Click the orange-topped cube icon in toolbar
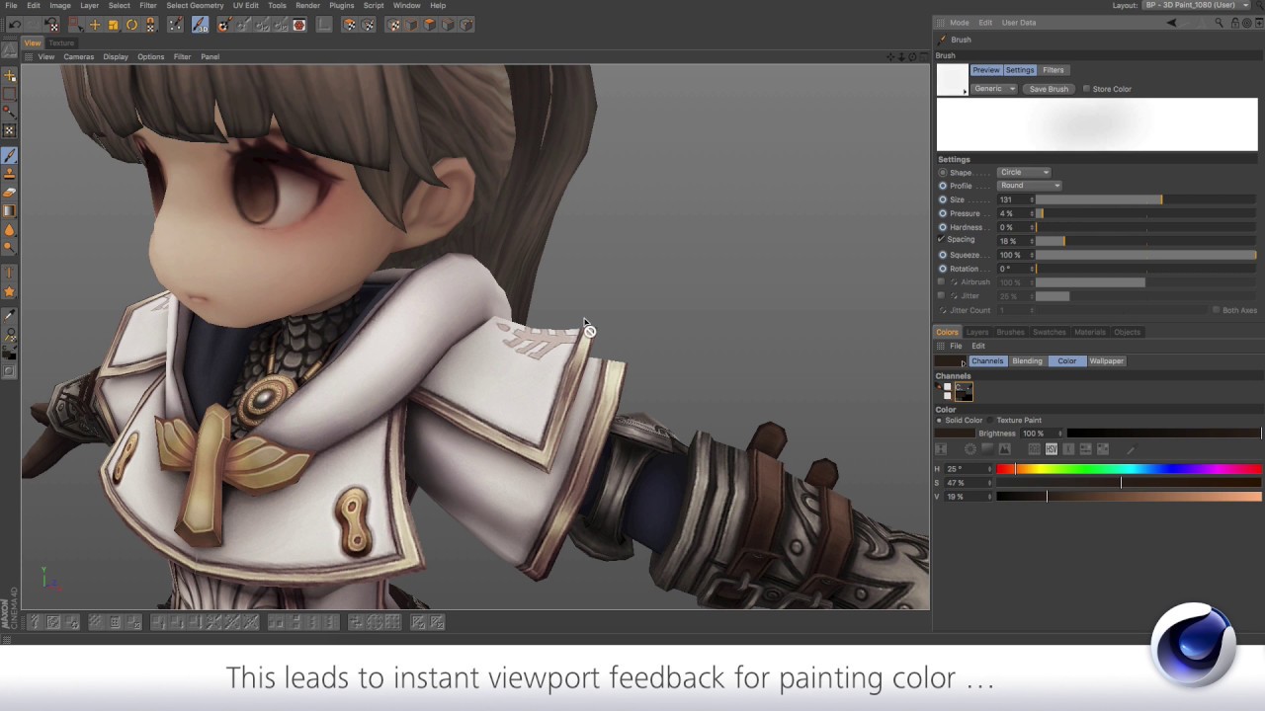 [430, 25]
